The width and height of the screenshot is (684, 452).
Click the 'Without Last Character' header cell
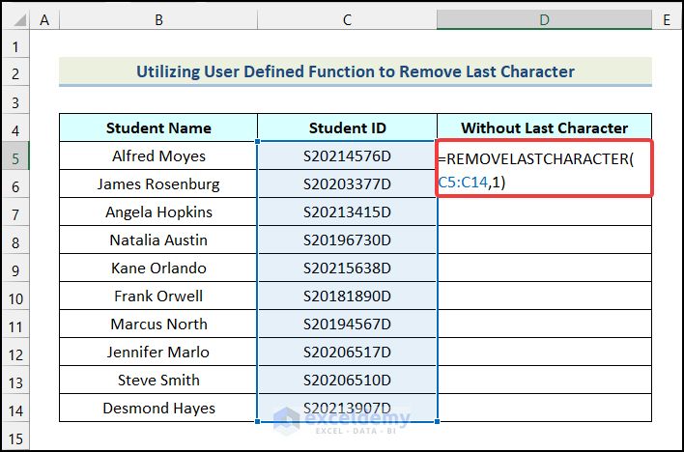click(x=545, y=127)
